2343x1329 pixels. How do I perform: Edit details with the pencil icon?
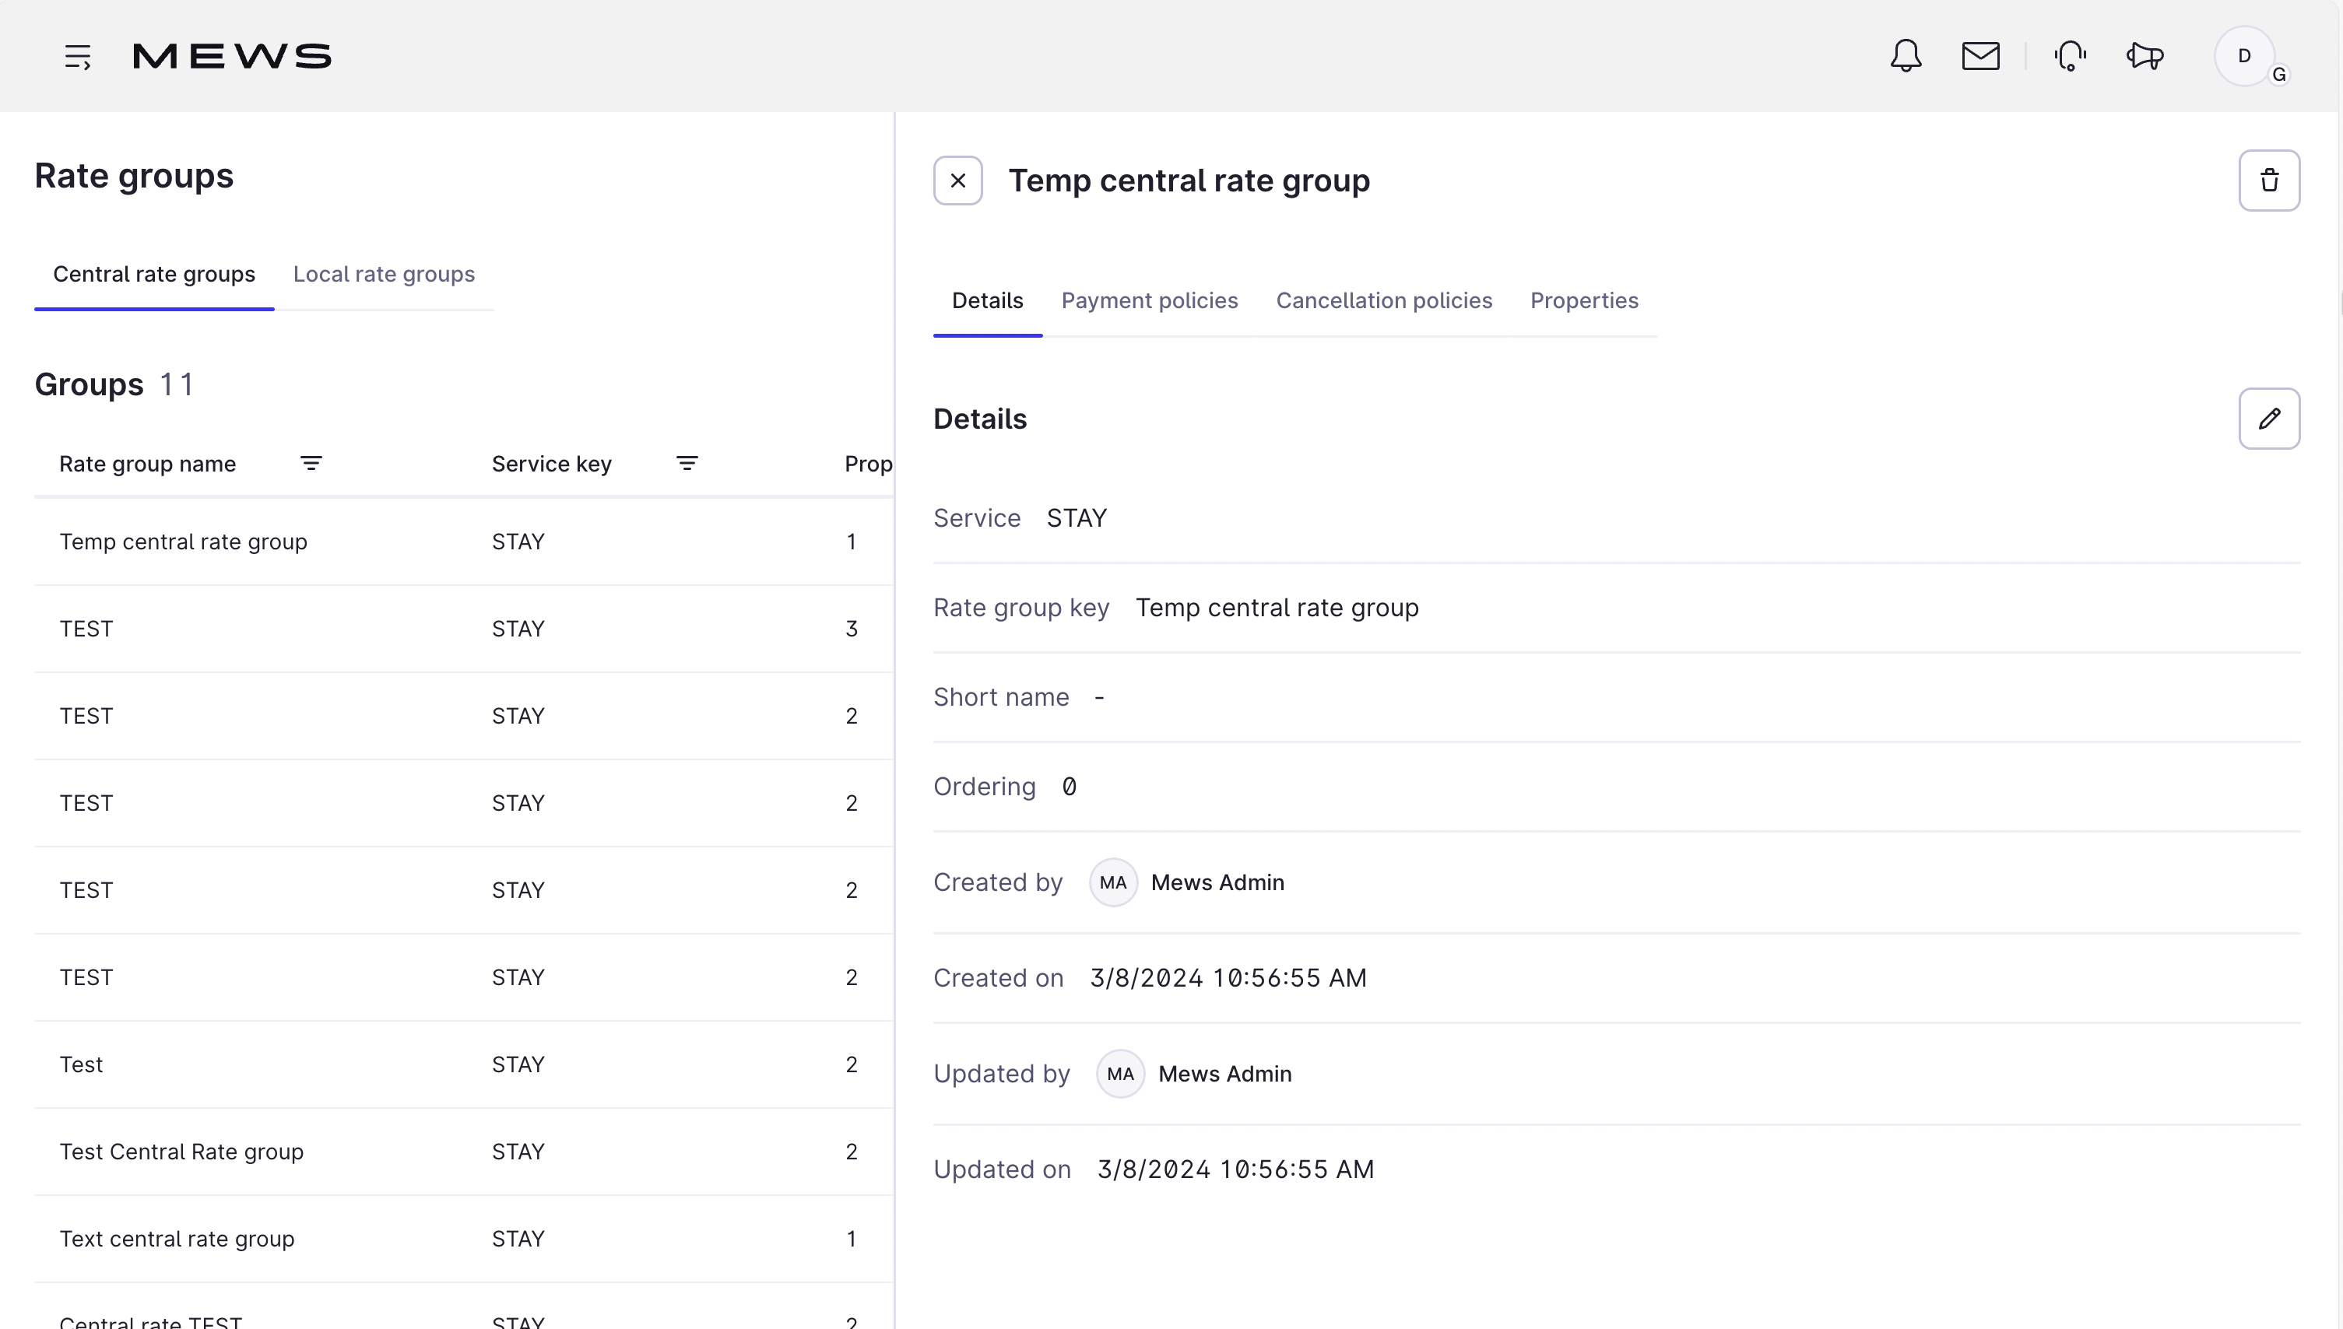click(2269, 419)
